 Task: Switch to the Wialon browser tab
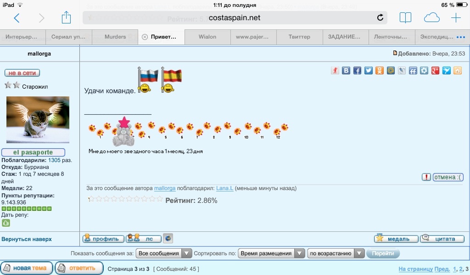pyautogui.click(x=207, y=37)
